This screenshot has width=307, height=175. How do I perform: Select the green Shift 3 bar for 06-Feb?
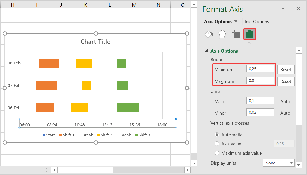128,108
